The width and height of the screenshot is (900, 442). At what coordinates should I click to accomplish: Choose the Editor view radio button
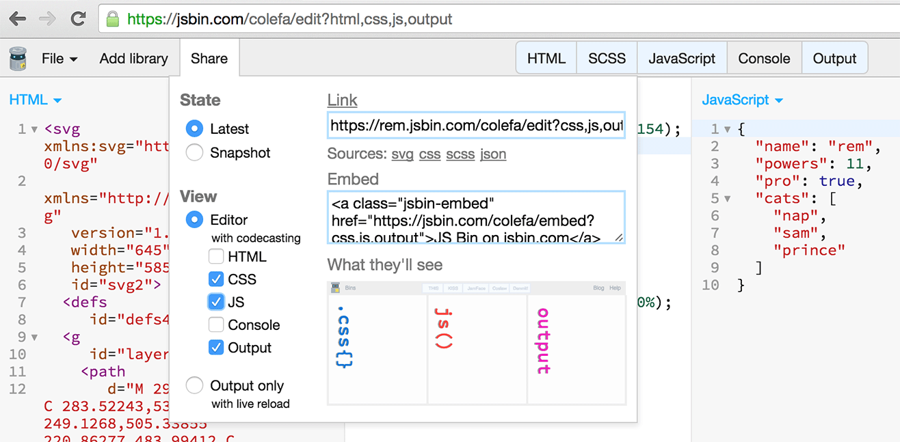coord(194,219)
